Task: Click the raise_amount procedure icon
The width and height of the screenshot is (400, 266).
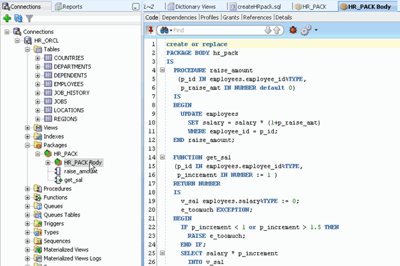Action: (58, 171)
